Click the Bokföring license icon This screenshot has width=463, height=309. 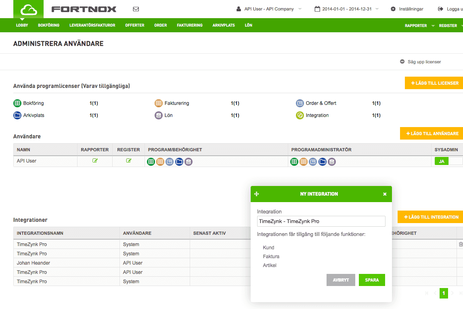click(17, 103)
